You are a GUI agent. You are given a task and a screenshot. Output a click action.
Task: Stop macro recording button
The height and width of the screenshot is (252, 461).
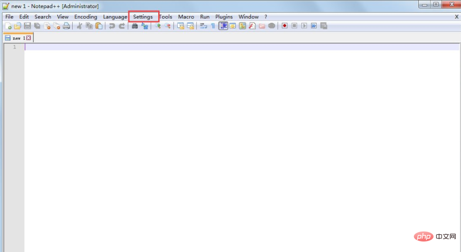click(x=294, y=26)
